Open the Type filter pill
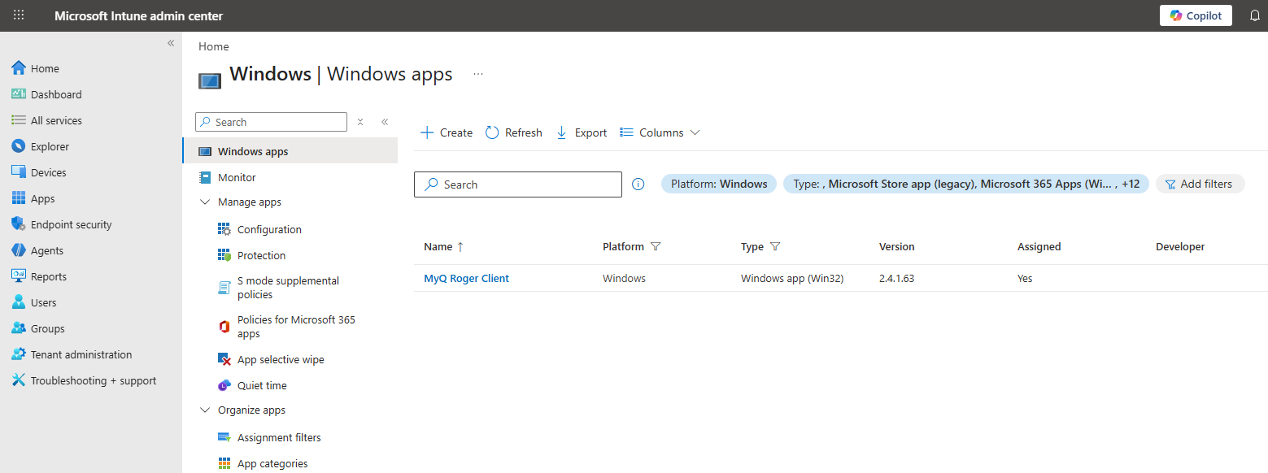The image size is (1268, 473). tap(966, 184)
